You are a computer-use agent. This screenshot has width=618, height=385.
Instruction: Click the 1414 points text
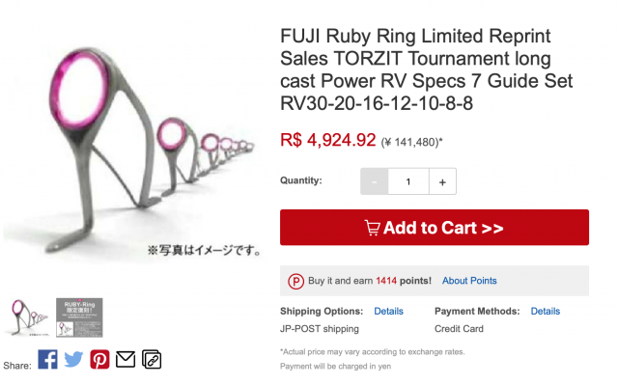[386, 281]
